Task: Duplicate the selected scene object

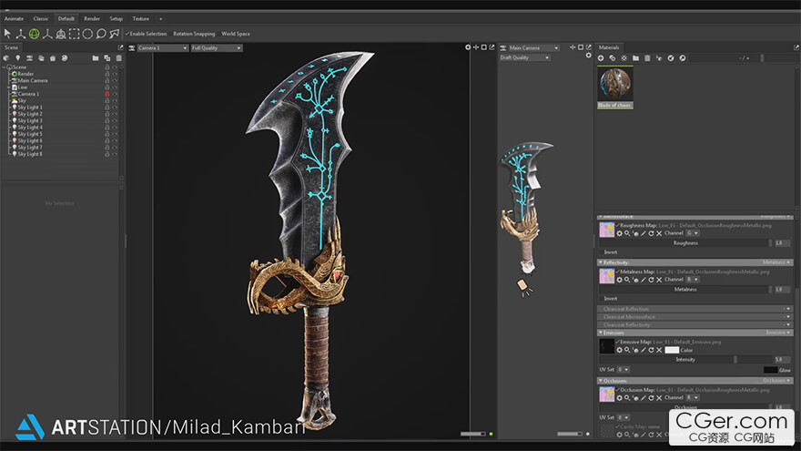Action: 107,58
